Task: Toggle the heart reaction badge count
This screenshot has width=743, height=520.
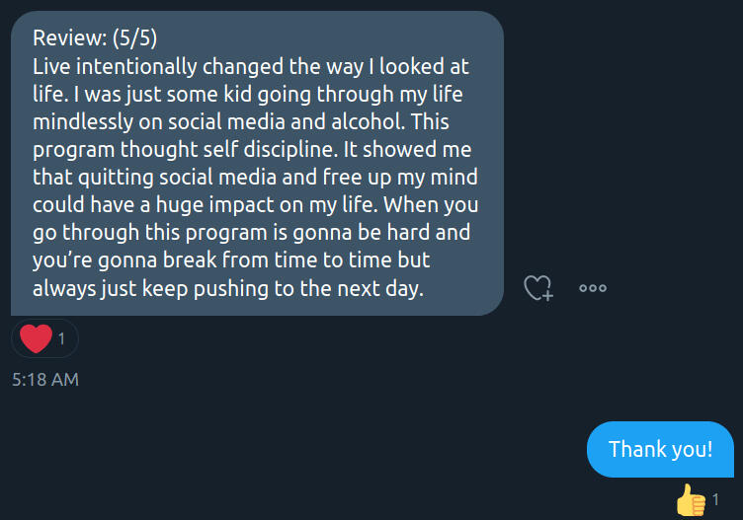Action: click(x=61, y=339)
